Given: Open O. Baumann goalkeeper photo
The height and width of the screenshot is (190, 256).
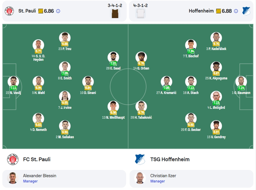Looking at the screenshot, I should click(x=241, y=82).
